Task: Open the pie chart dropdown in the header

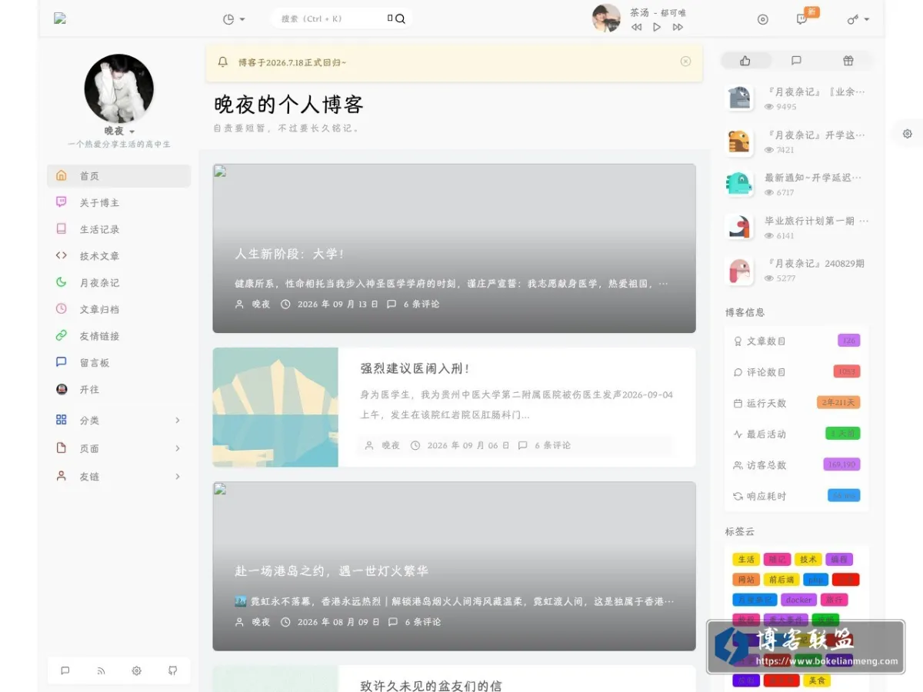Action: coord(234,19)
